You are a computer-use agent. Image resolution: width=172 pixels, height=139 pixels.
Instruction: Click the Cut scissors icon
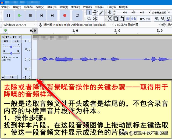click(x=110, y=19)
